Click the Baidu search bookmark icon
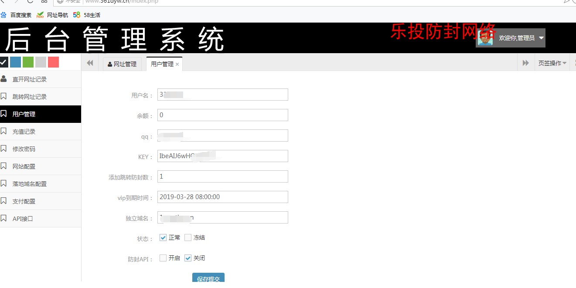 pos(4,15)
